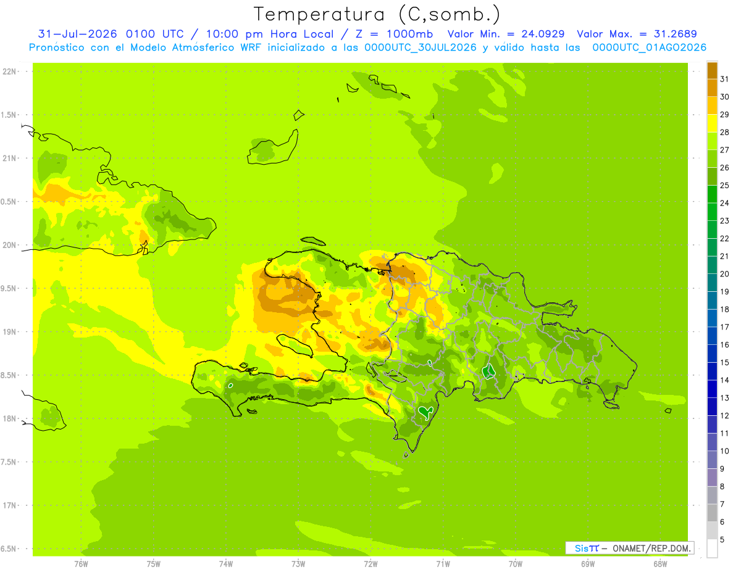Click the latitude label '18N'
Image resolution: width=741 pixels, height=572 pixels.
[9, 418]
